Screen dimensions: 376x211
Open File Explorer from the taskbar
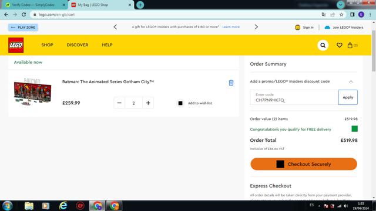point(29,206)
